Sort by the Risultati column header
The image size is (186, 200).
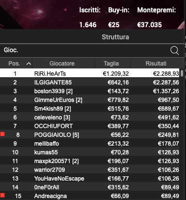click(156, 64)
